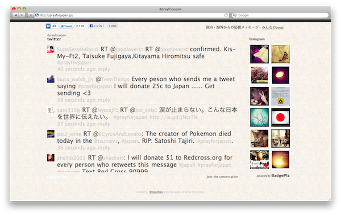Open the #tsunami hashtag in paul_wine tweet
Viewport: 341px width, 215px height.
pyautogui.click(x=106, y=141)
